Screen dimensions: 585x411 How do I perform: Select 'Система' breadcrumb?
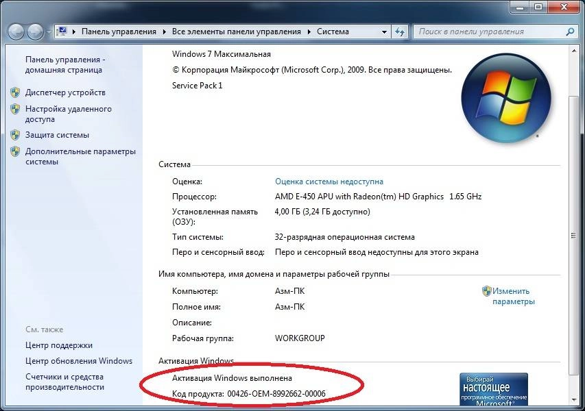[x=333, y=32]
